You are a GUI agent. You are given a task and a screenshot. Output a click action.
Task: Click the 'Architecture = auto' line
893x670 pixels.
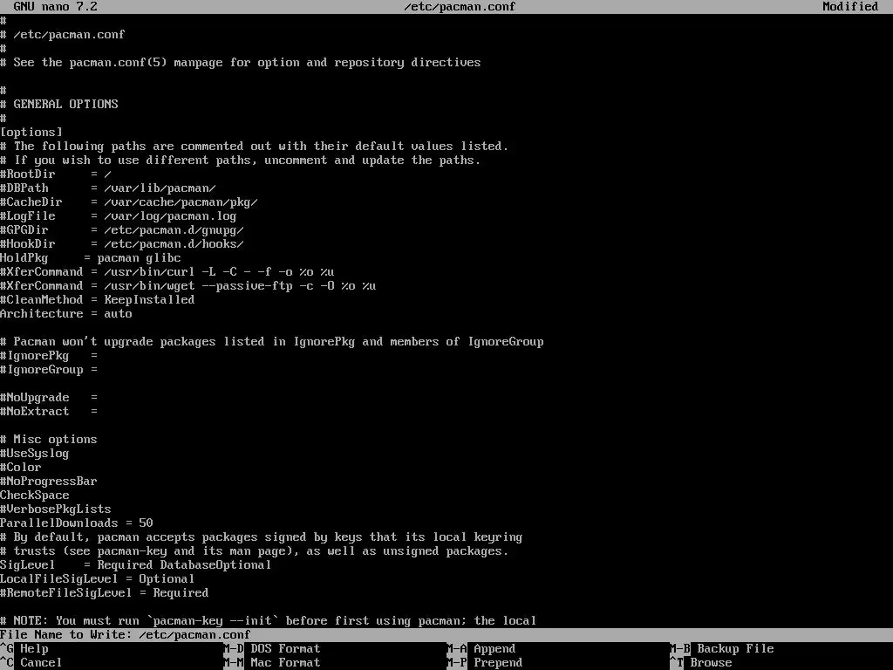tap(66, 314)
